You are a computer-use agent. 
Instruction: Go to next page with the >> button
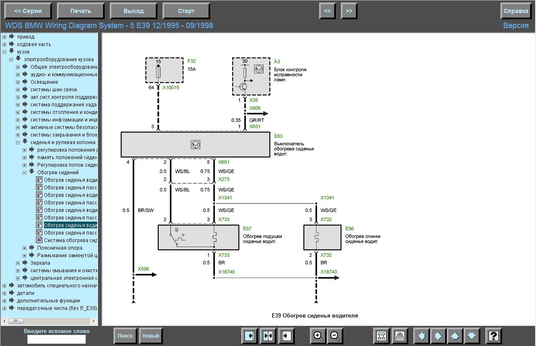tap(349, 11)
